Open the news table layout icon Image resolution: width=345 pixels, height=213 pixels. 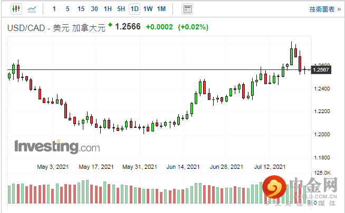(187, 9)
